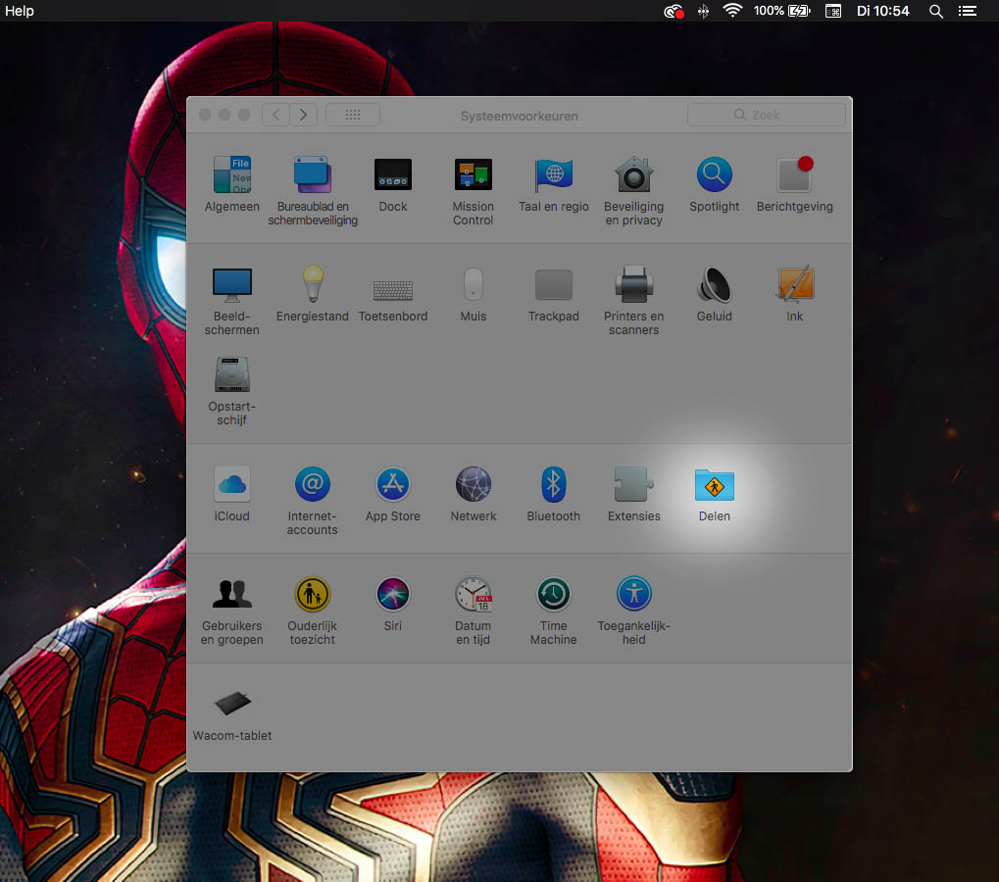Click the show all preferences grid button
Viewport: 999px width, 882px height.
(353, 115)
